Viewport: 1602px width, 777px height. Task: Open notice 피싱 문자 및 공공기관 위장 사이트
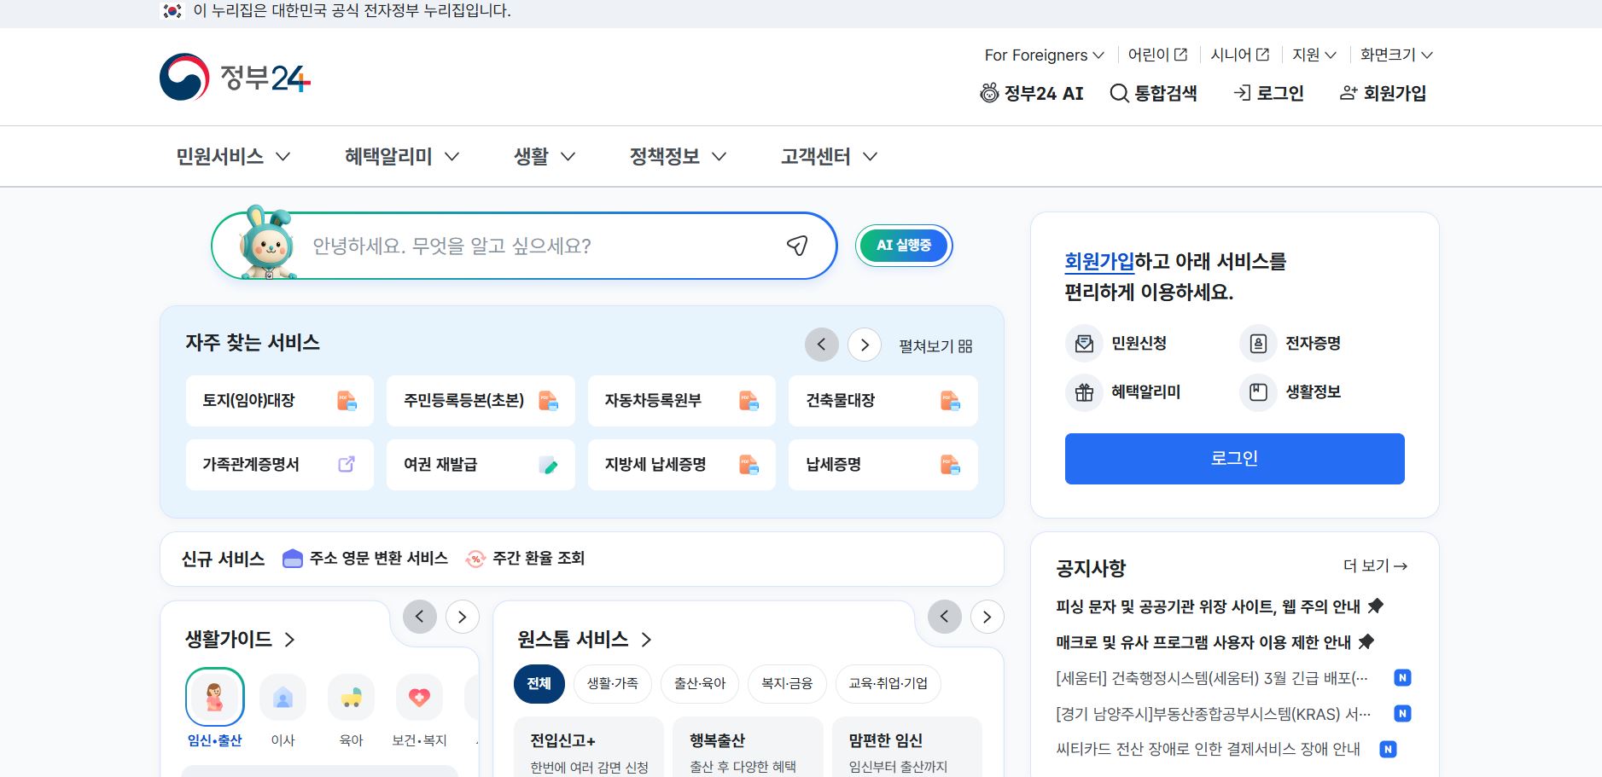(x=1219, y=606)
